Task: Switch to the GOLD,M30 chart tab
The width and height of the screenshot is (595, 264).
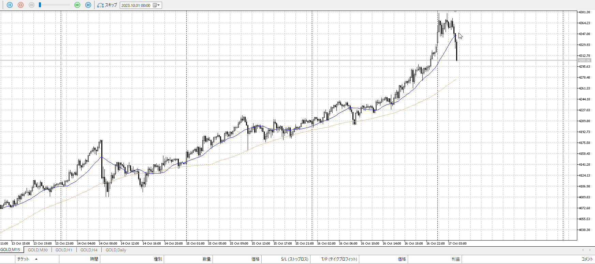Action: point(38,250)
